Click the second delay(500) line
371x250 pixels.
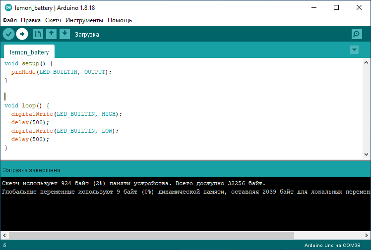[30, 139]
